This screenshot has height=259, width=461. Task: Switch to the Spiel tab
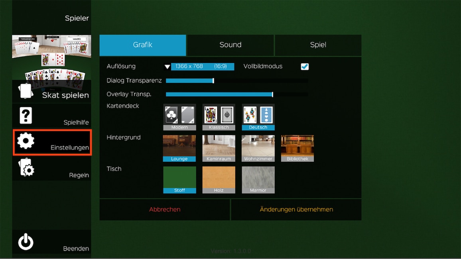(x=318, y=45)
